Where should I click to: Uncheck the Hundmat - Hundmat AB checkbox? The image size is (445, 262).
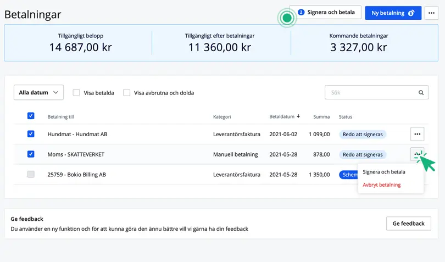coord(31,133)
